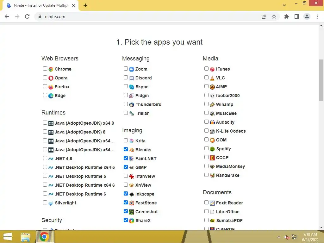Click the MediaMonkey label text
This screenshot has width=324, height=243.
coord(230,166)
